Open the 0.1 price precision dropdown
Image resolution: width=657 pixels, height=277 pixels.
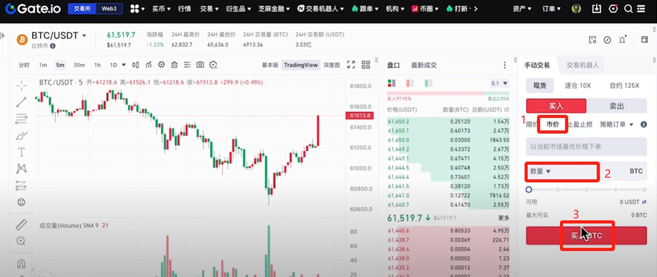tap(500, 83)
